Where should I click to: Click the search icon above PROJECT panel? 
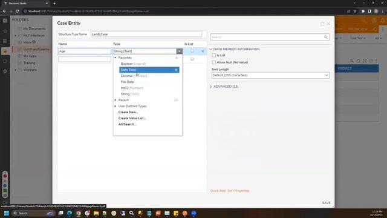352,61
